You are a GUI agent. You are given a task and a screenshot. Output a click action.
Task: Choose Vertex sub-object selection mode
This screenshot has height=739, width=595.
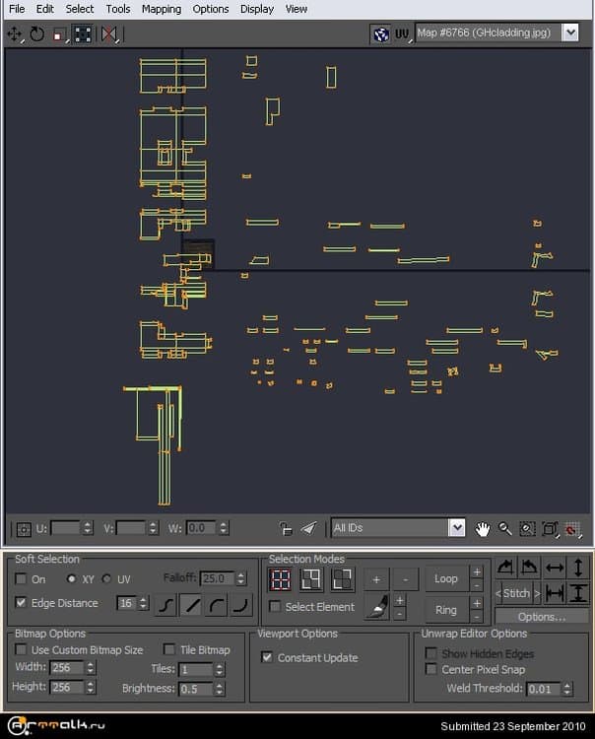(281, 580)
